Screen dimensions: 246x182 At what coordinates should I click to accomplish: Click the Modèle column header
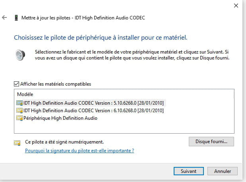[25, 94]
